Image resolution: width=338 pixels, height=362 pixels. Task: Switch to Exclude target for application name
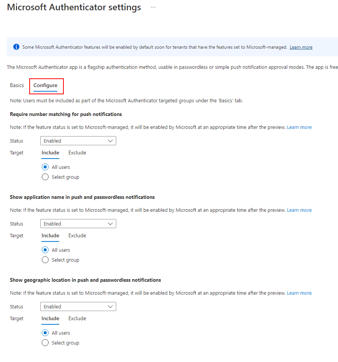(77, 235)
